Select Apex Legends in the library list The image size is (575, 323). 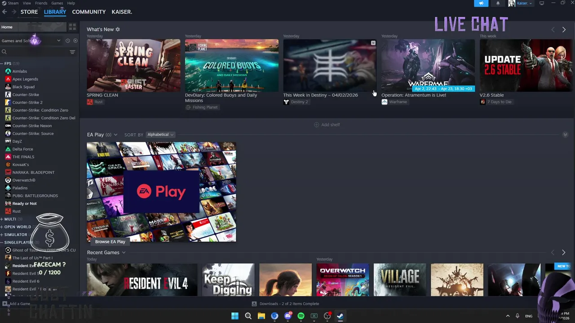[x=25, y=79]
